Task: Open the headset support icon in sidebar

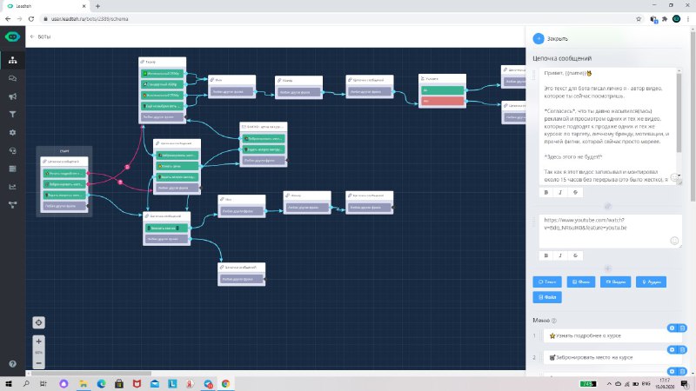Action: (x=12, y=150)
